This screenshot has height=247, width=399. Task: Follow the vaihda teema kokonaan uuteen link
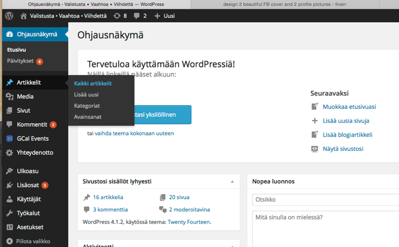135,134
